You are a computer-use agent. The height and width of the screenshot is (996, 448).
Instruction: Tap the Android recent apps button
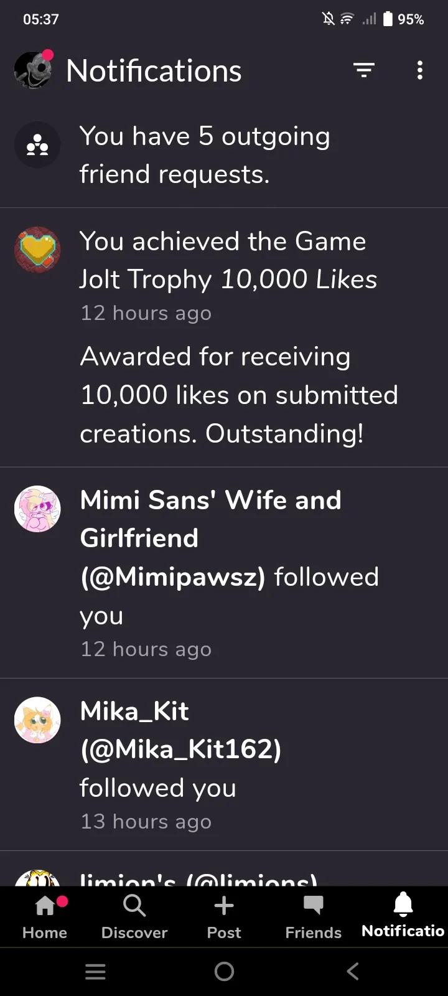95,972
